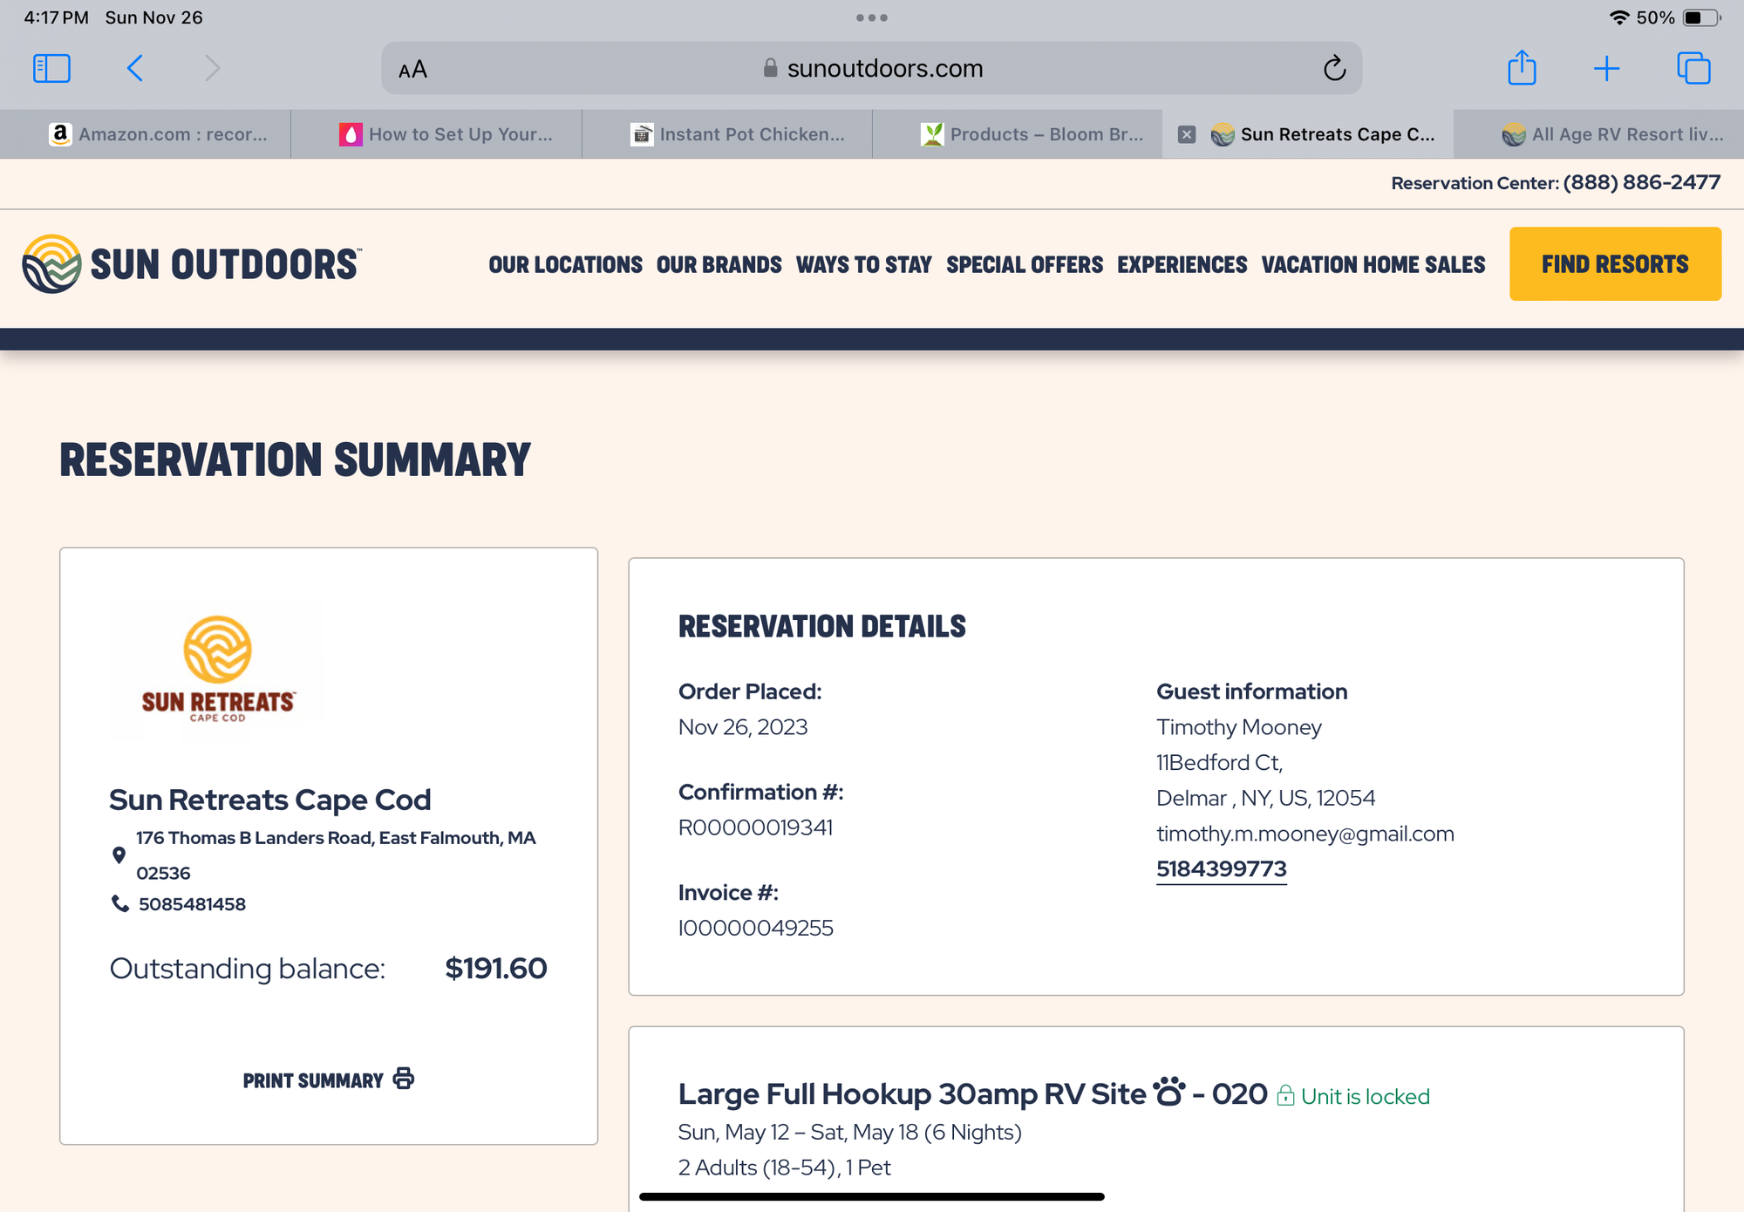
Task: Click the printer icon beside Print Summary
Action: (404, 1079)
